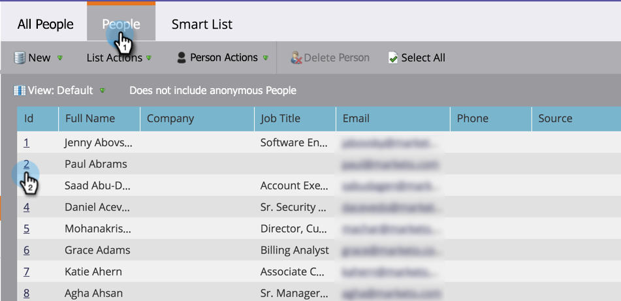The image size is (621, 301).
Task: Expand the Person Actions dropdown arrow
Action: (266, 58)
